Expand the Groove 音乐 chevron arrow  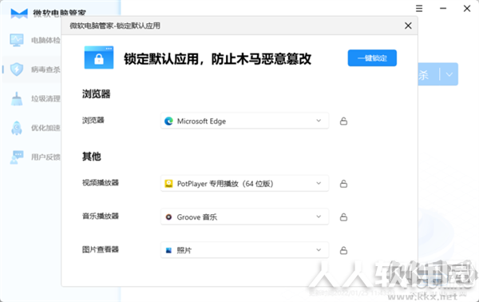(x=319, y=217)
